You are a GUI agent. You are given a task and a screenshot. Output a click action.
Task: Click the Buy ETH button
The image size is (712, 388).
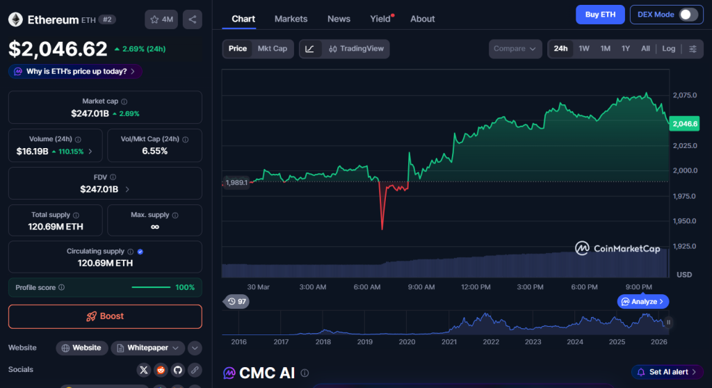point(600,15)
